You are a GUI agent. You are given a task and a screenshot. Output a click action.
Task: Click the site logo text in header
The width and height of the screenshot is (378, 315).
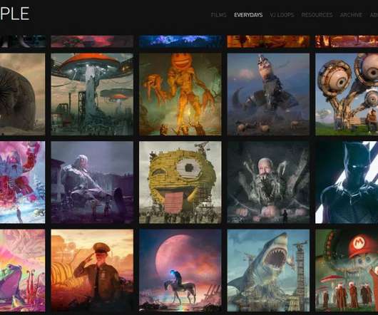pos(14,14)
